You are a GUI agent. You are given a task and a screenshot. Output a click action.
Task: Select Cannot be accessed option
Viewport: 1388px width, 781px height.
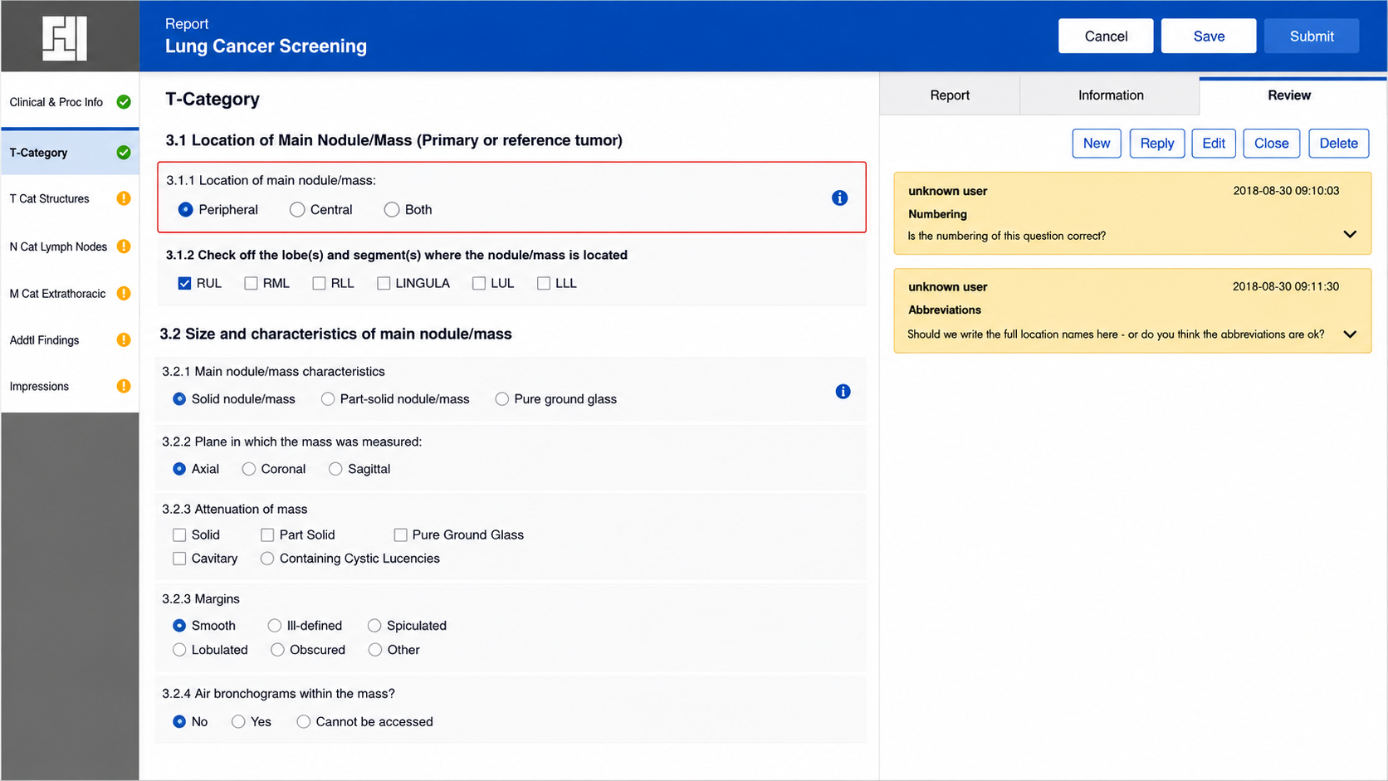304,722
